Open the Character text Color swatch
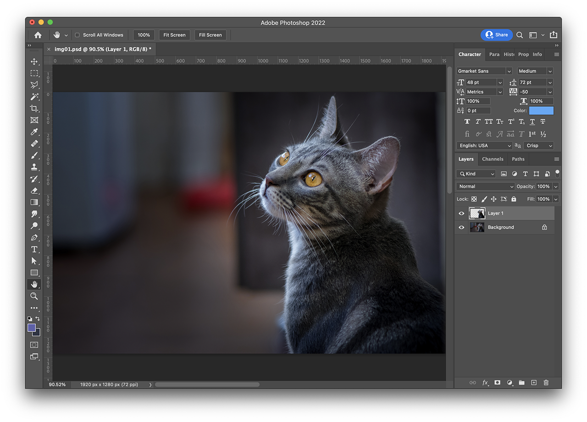The height and width of the screenshot is (422, 587). click(x=541, y=110)
